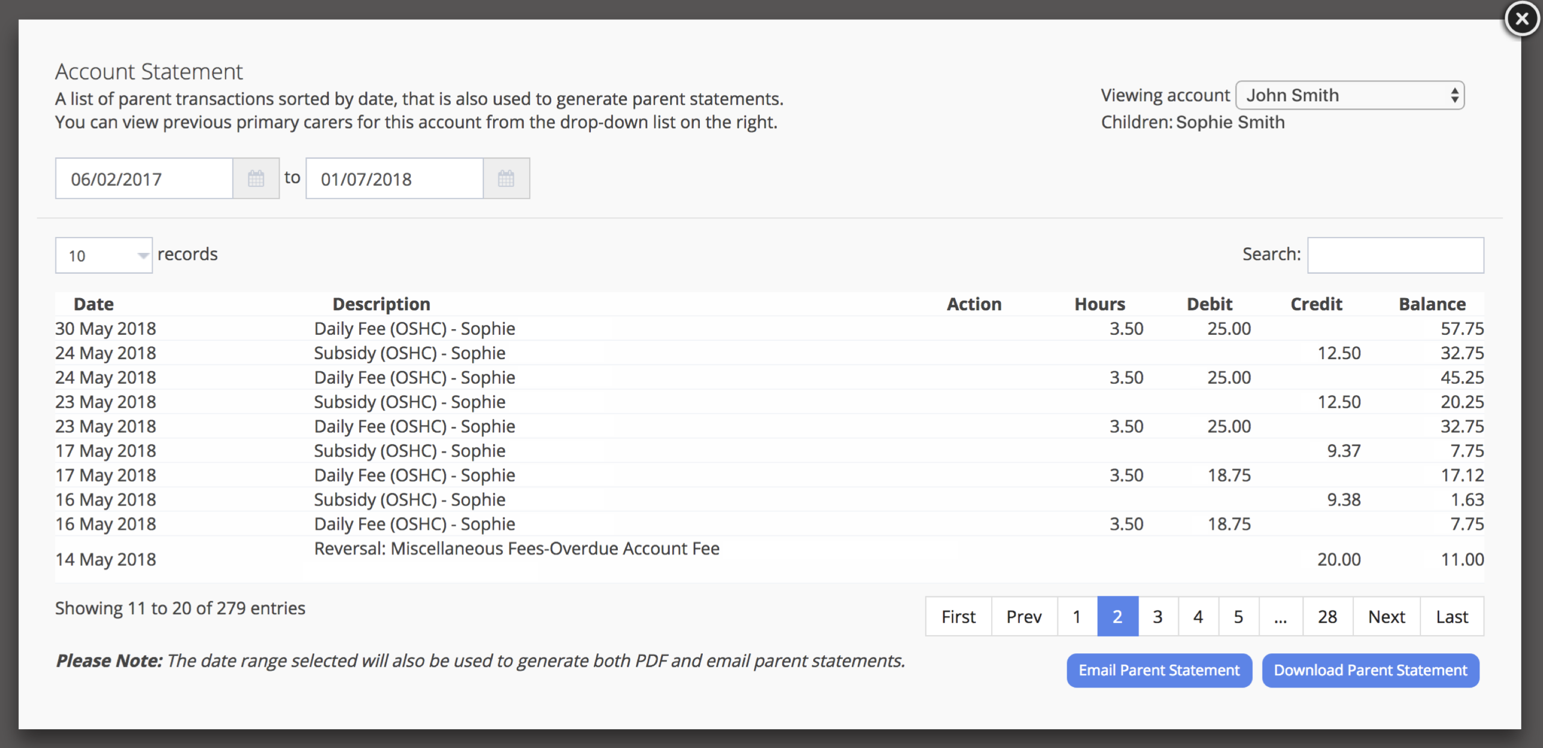The width and height of the screenshot is (1543, 748).
Task: Go to the Last page
Action: [1451, 616]
